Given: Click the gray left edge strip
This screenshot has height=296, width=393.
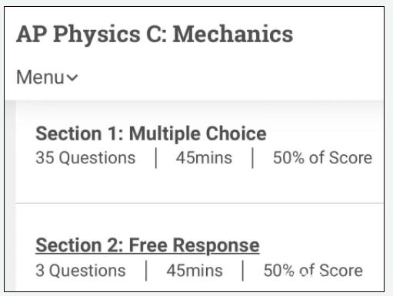Looking at the screenshot, I should (x=11, y=196).
